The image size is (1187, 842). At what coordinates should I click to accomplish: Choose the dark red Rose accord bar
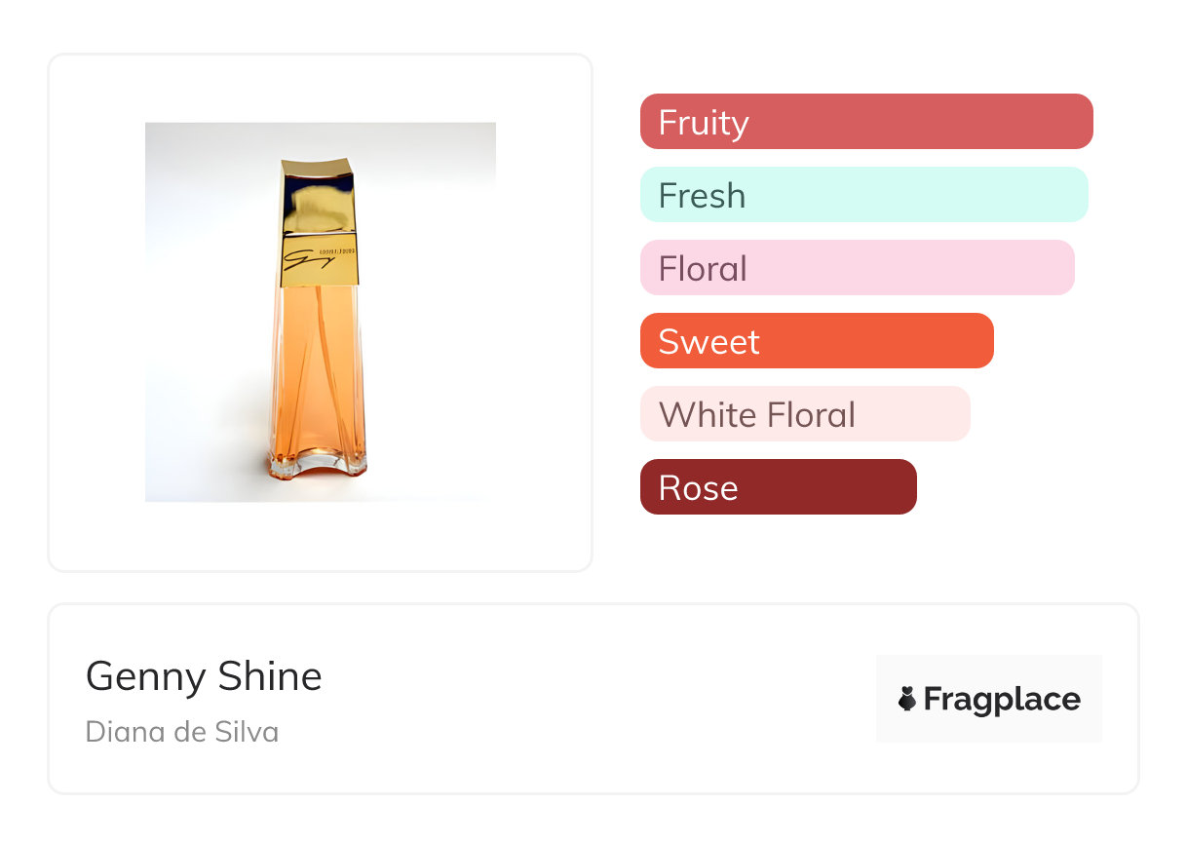(778, 487)
